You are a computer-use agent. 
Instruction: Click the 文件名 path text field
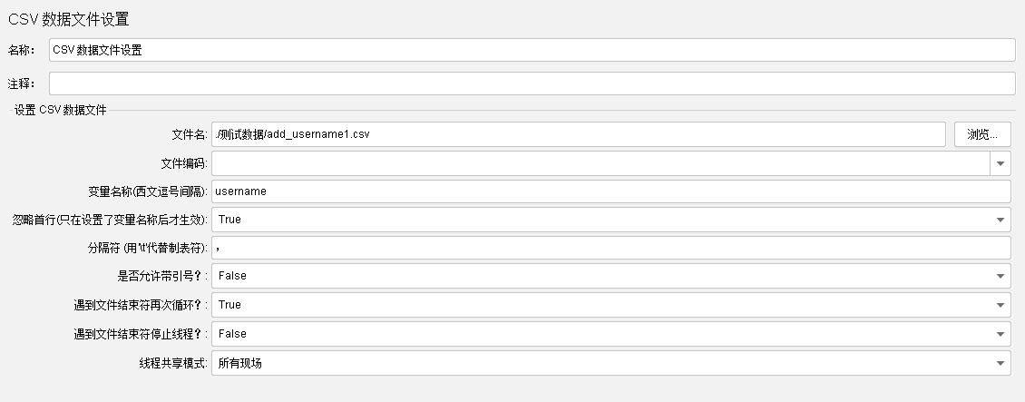(579, 134)
